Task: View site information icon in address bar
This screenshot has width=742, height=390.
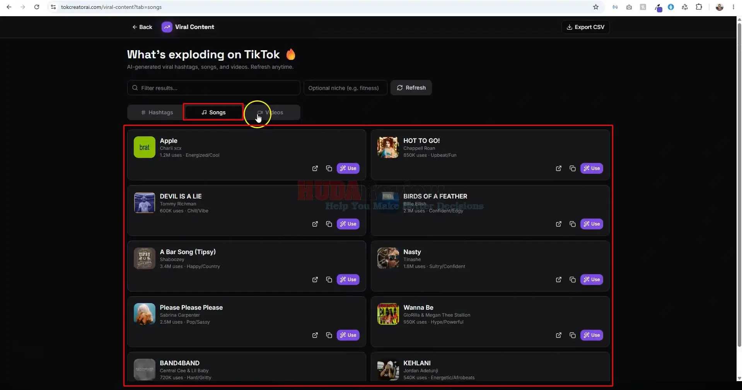Action: (53, 7)
